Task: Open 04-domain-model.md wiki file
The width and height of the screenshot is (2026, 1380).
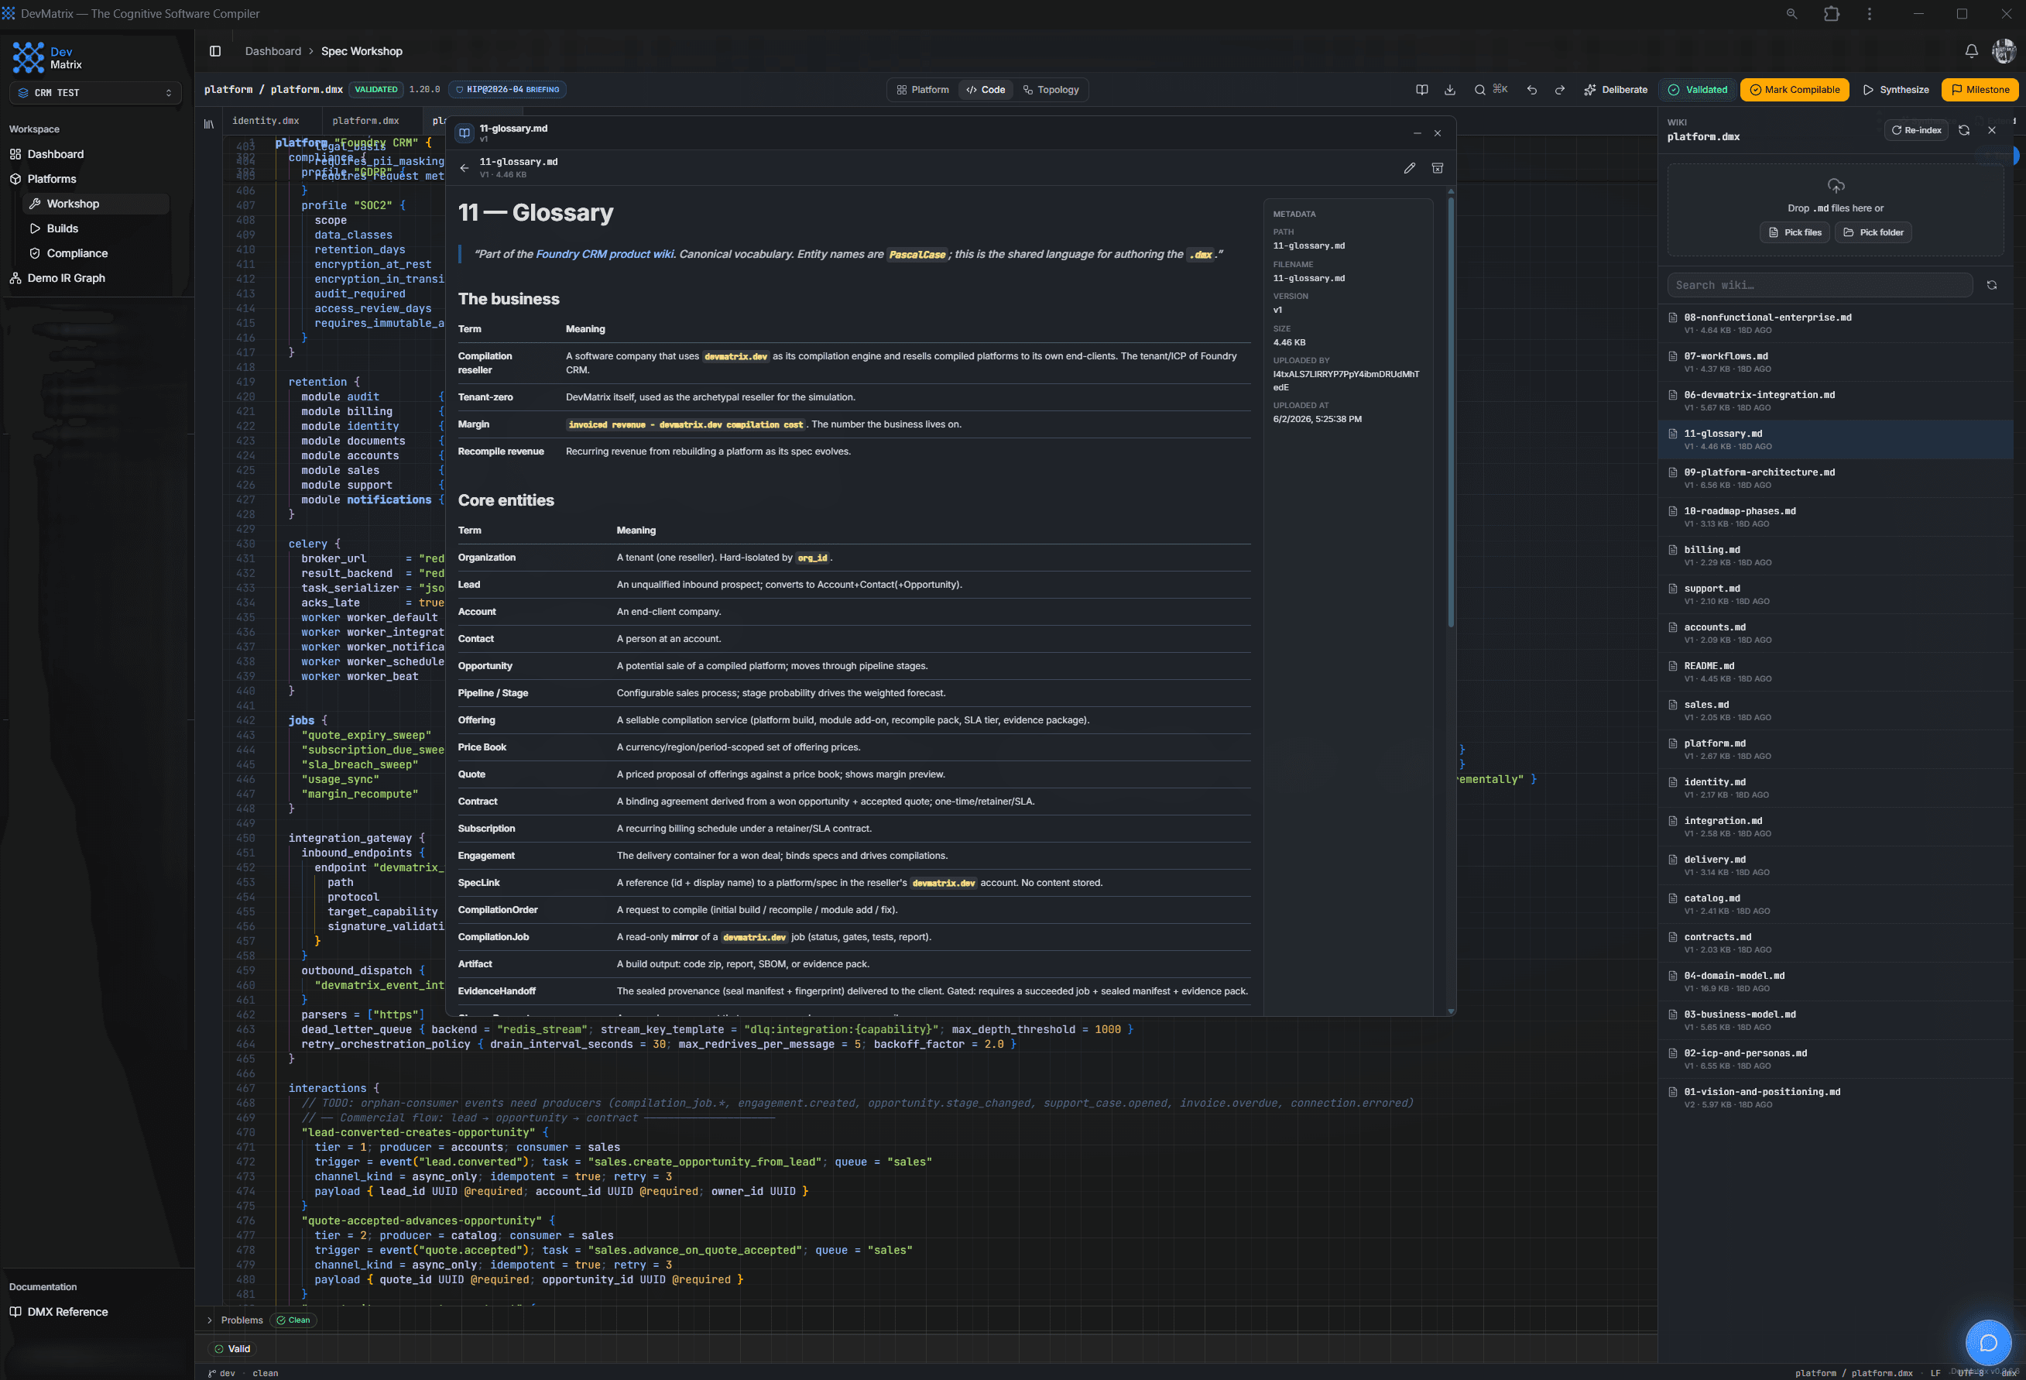Action: [1836, 982]
